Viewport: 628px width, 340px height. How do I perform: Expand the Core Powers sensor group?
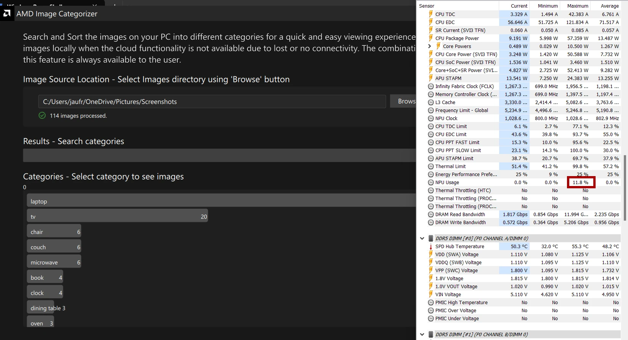(x=430, y=46)
